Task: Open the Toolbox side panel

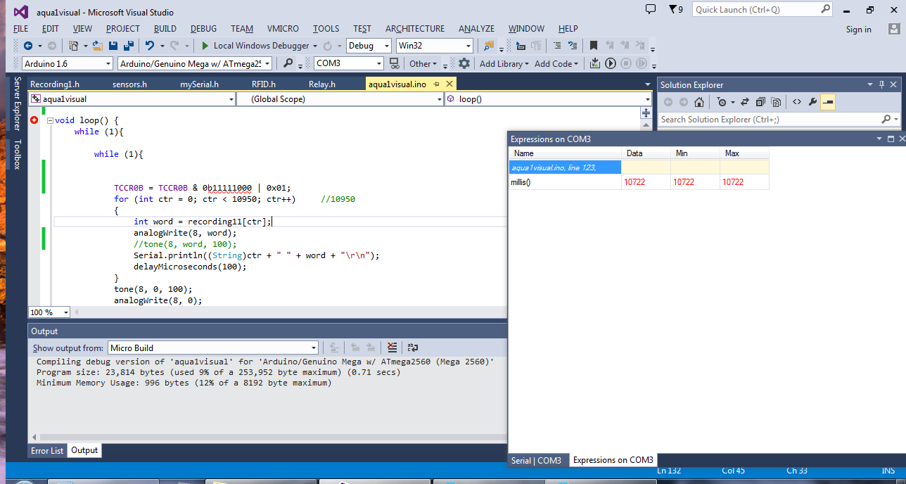Action: coord(18,155)
